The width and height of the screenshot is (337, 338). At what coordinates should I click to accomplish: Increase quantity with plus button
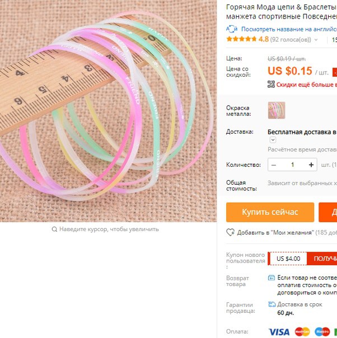(311, 165)
